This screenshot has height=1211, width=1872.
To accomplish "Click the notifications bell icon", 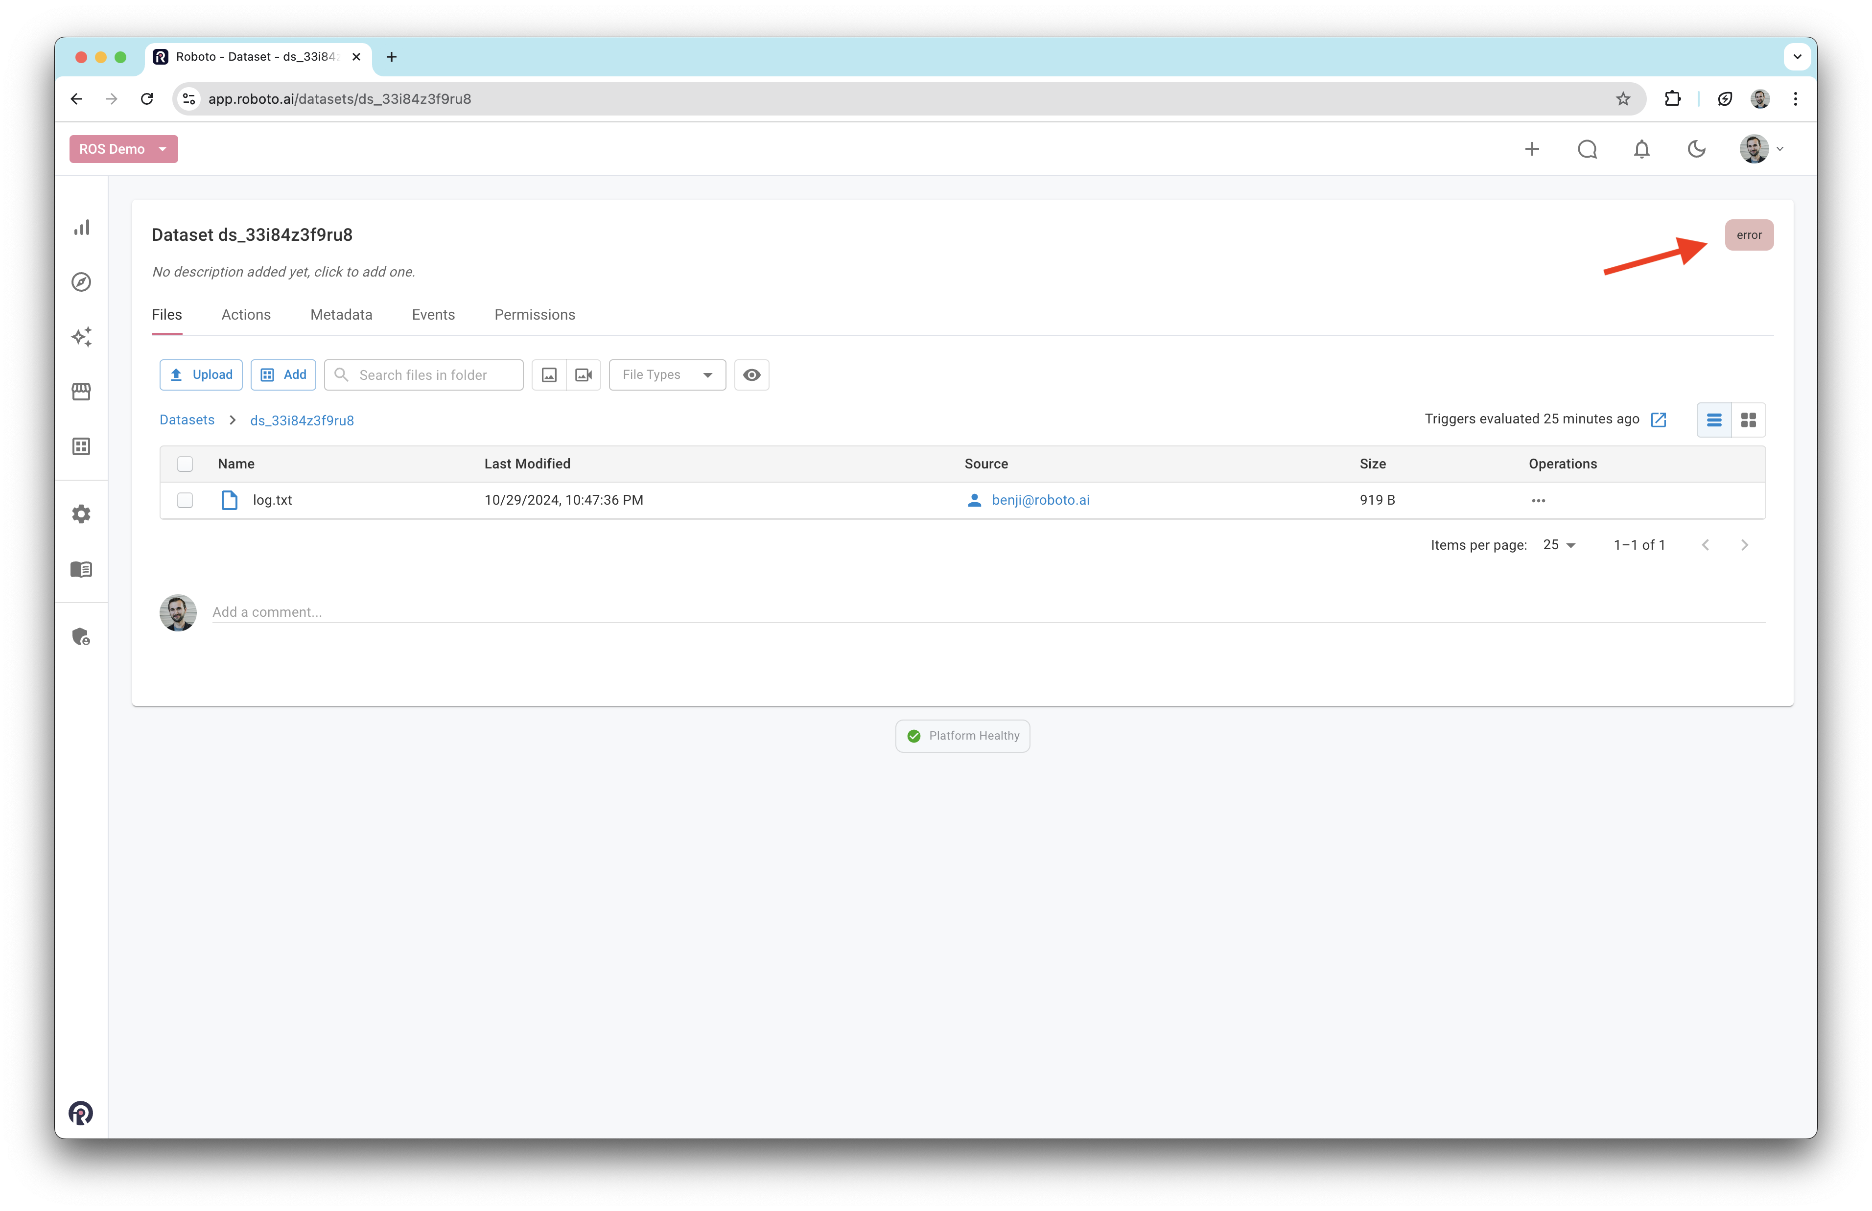I will tap(1641, 149).
